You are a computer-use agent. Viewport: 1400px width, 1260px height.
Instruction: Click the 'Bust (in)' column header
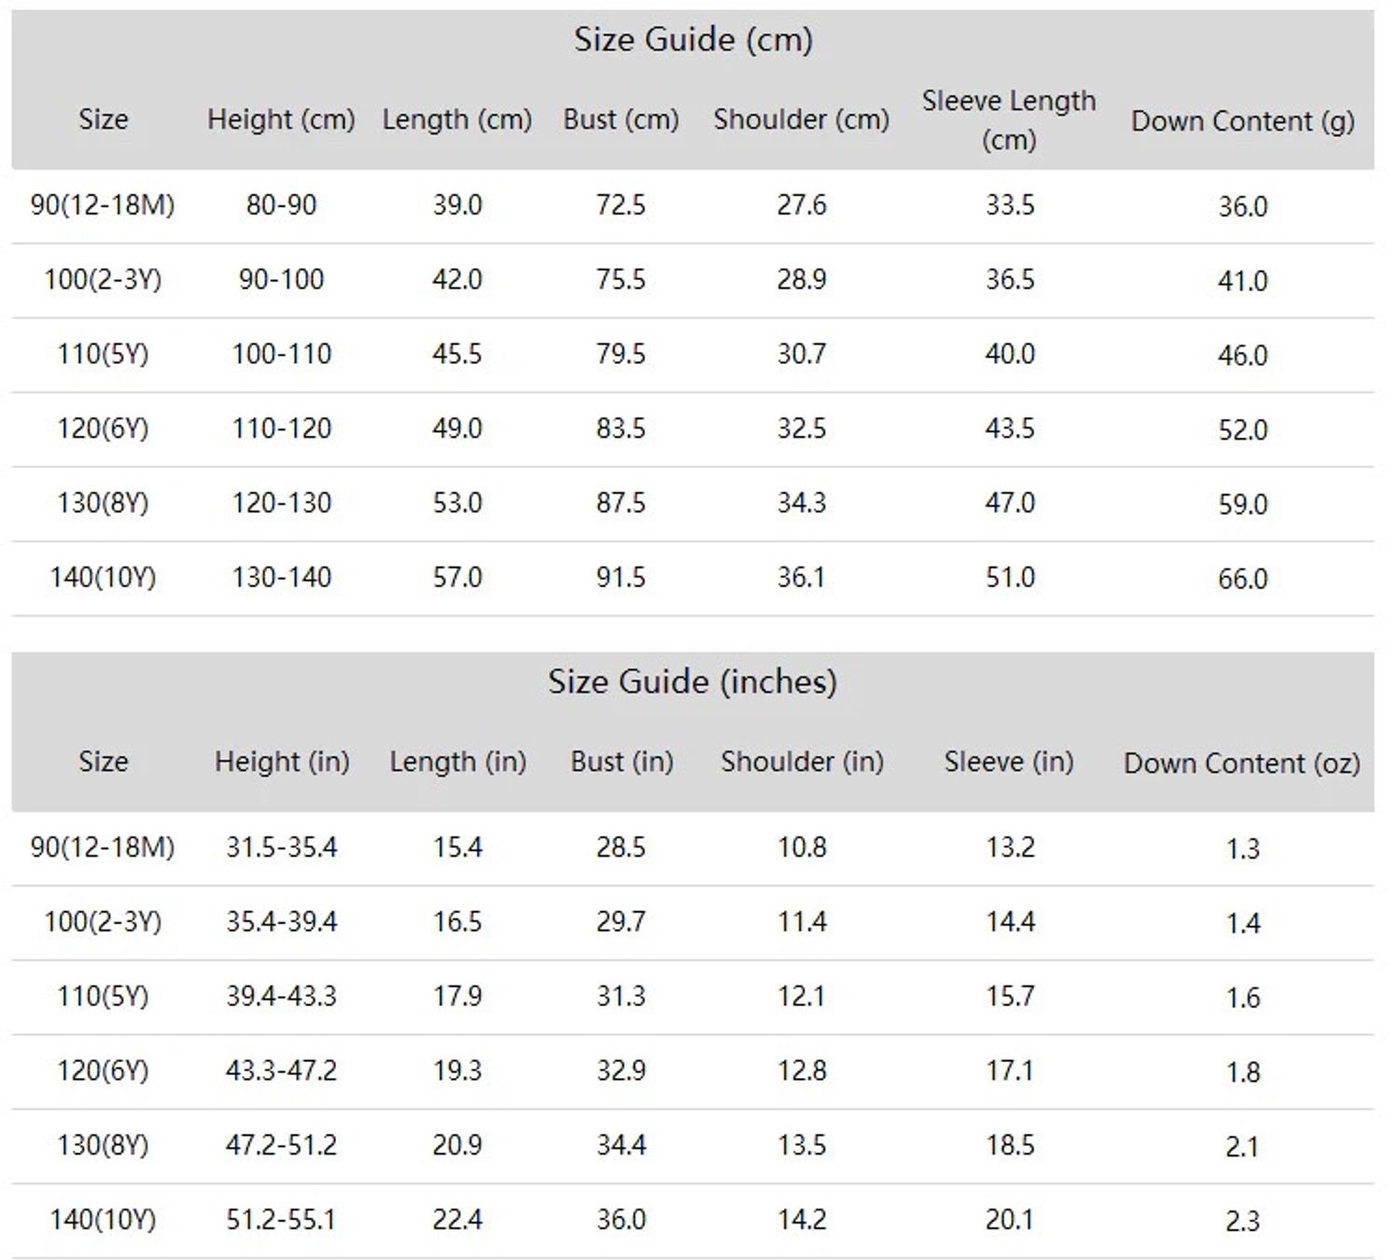(622, 763)
